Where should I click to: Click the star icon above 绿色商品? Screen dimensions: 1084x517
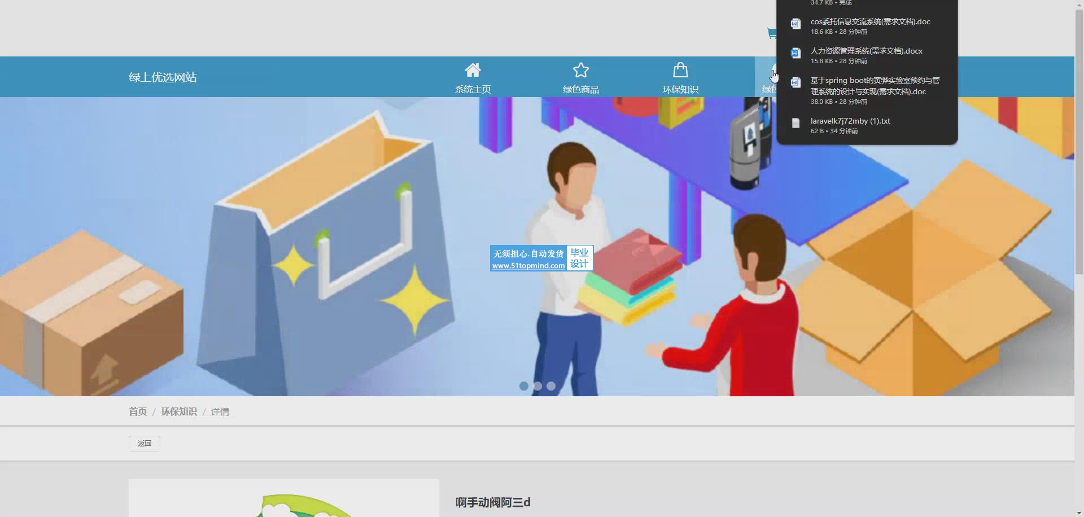point(580,70)
